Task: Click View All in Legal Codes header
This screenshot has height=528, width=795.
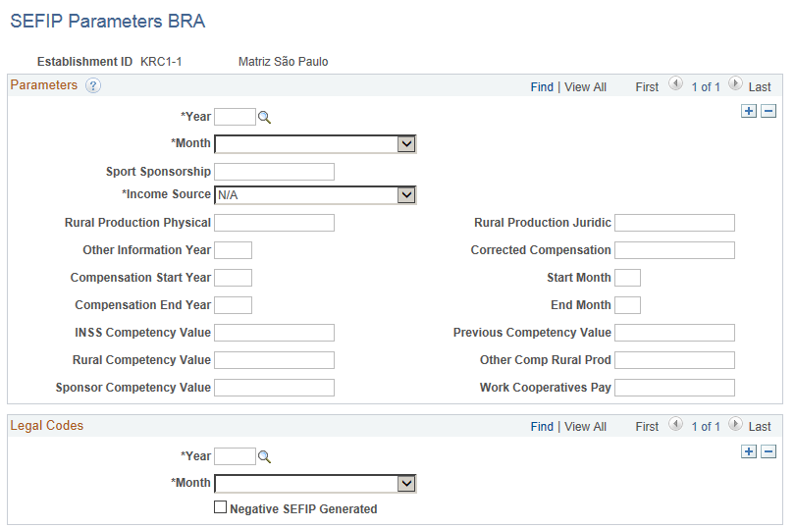Action: pos(586,427)
